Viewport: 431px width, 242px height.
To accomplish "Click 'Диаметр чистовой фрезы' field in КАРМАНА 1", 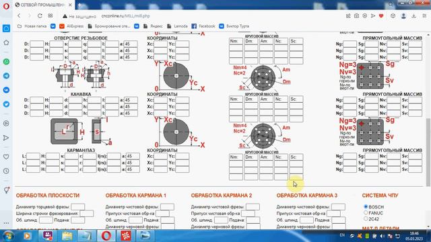I will tap(167, 206).
